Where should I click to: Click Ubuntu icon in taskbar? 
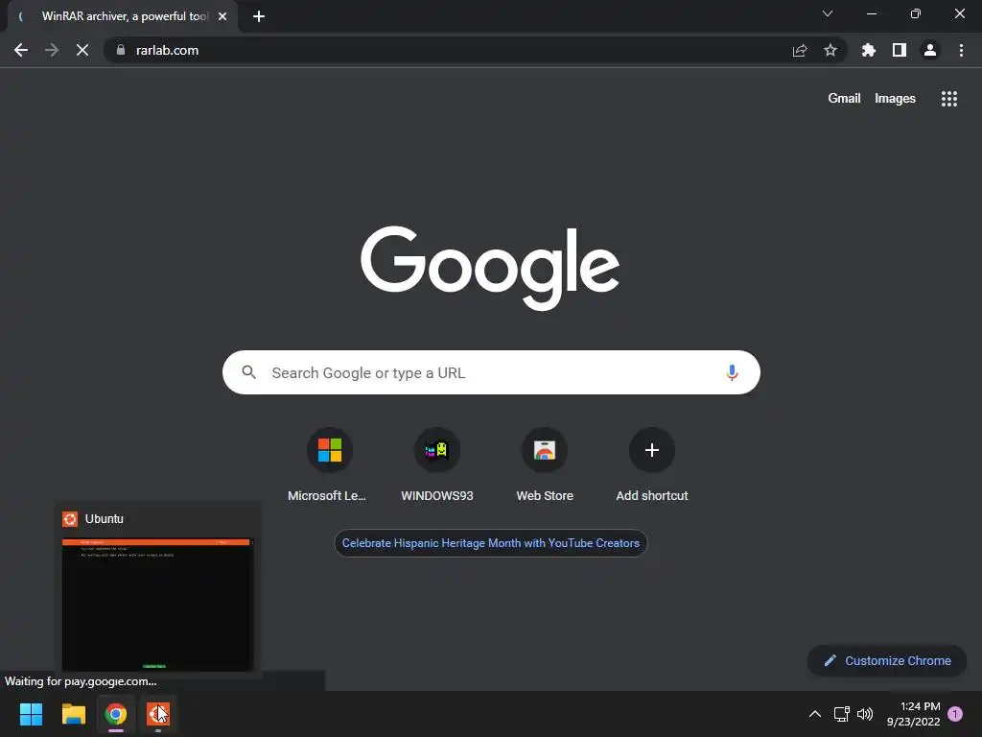pos(158,714)
